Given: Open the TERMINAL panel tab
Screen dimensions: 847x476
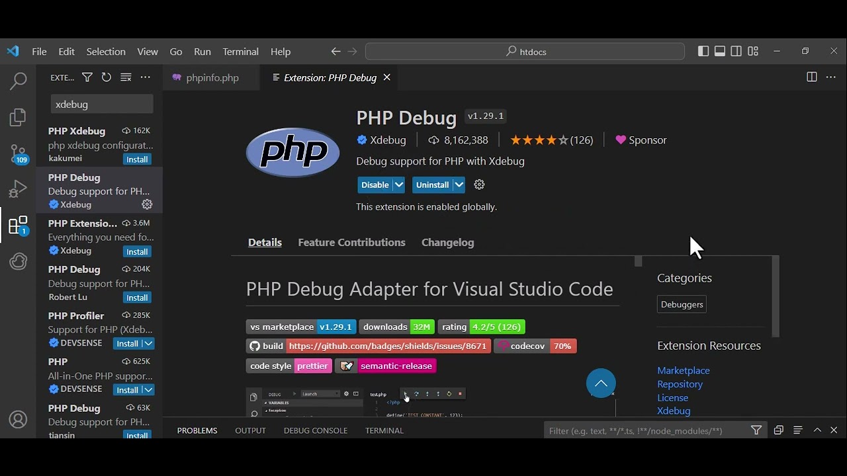Looking at the screenshot, I should (384, 430).
